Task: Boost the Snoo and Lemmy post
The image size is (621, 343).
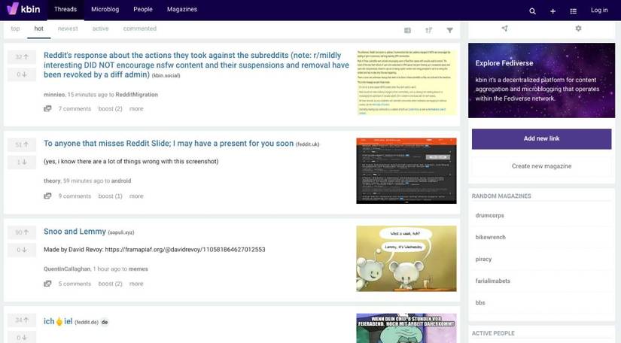Action: pyautogui.click(x=110, y=284)
